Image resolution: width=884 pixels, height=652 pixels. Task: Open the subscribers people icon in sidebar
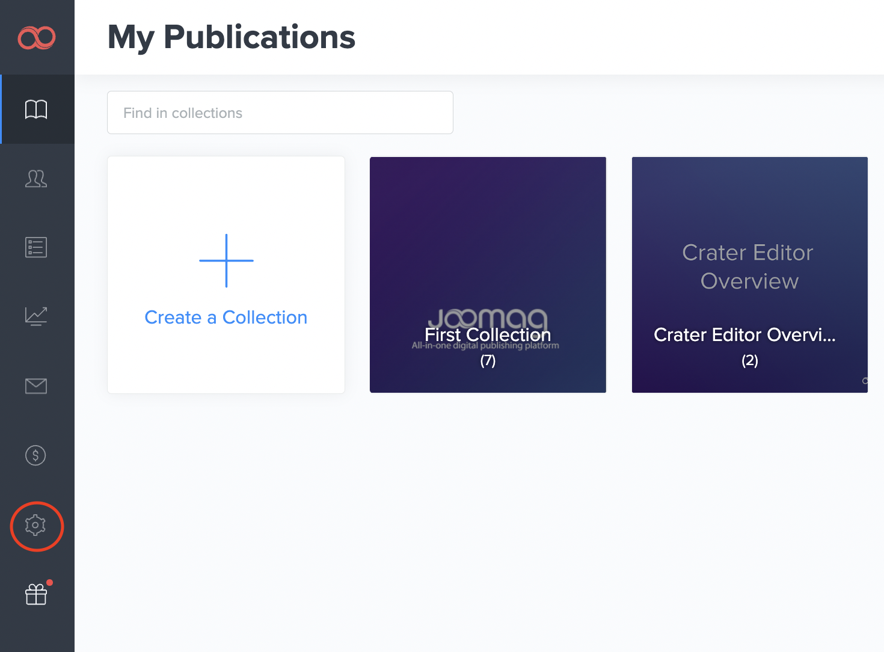[x=36, y=179]
